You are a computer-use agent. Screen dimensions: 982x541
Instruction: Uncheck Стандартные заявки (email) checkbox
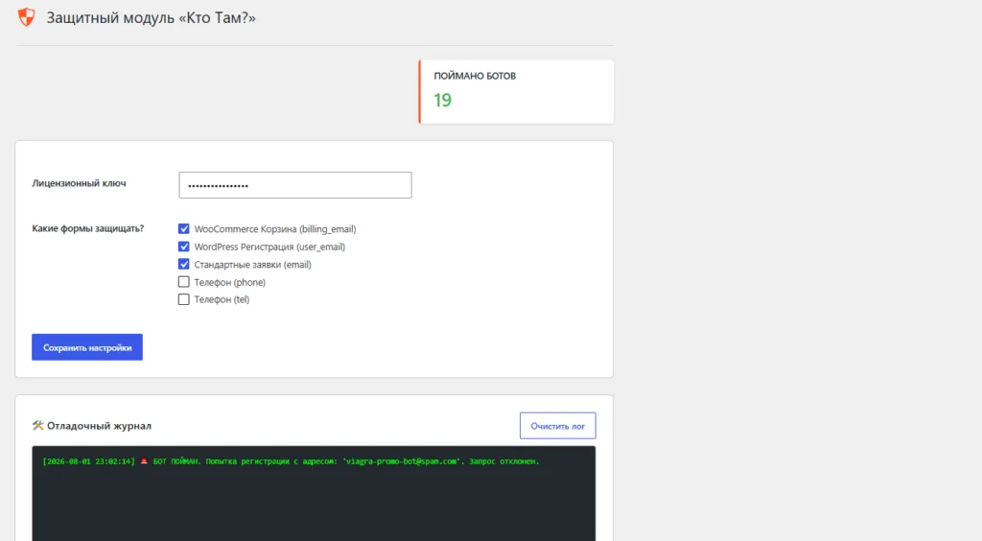coord(183,264)
